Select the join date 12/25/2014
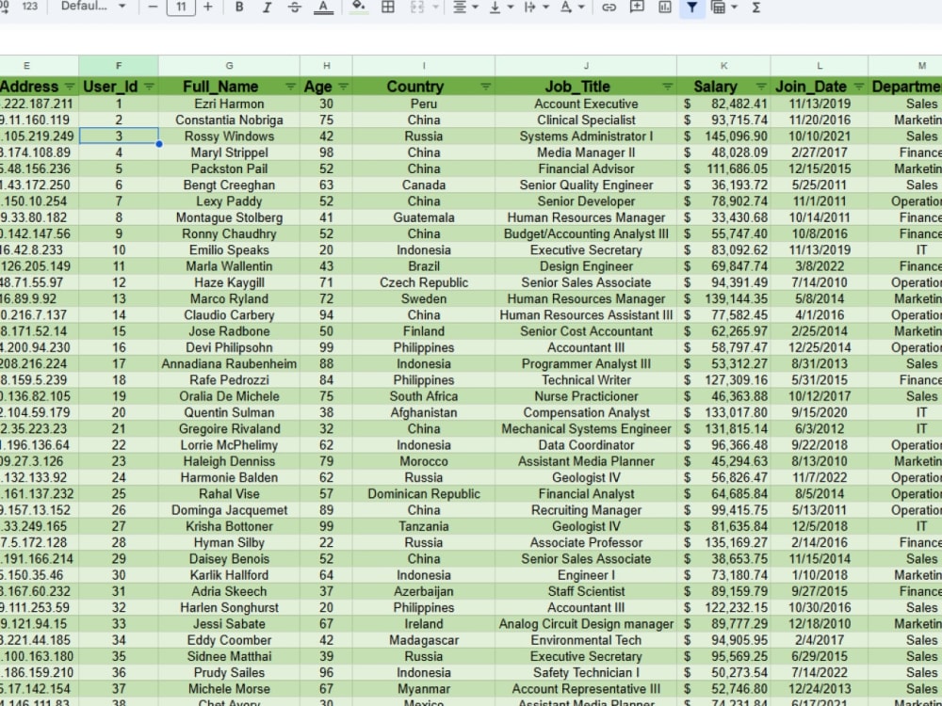Viewport: 942px width, 706px height. tap(820, 347)
